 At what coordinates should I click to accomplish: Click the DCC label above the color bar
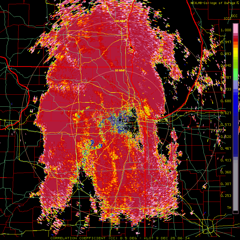pos(234,16)
